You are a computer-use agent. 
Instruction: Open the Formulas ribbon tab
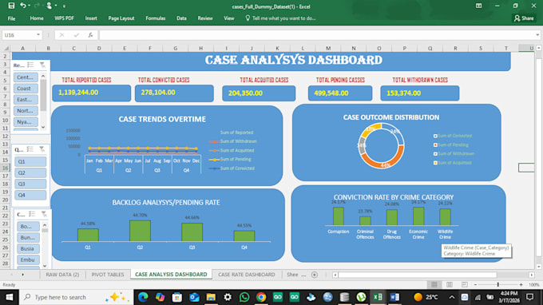tap(155, 18)
